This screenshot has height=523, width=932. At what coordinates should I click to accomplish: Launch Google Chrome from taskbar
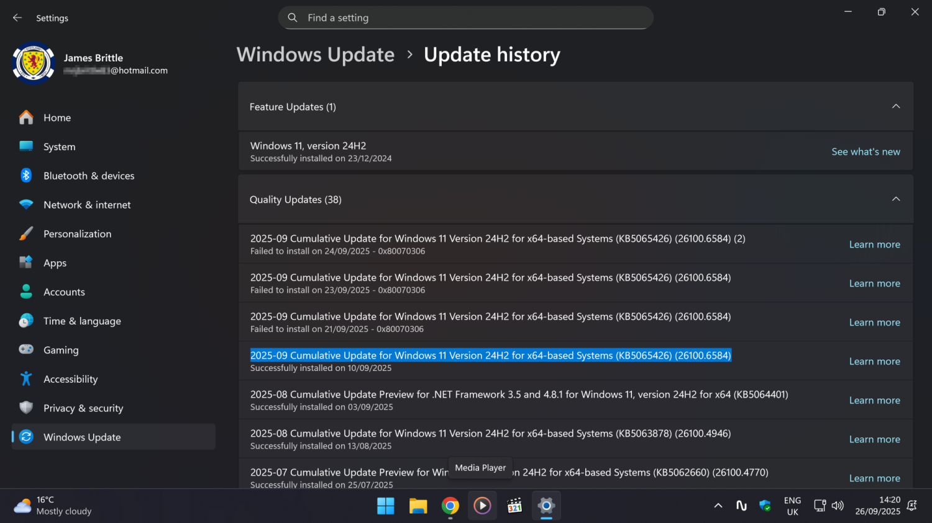pyautogui.click(x=450, y=506)
